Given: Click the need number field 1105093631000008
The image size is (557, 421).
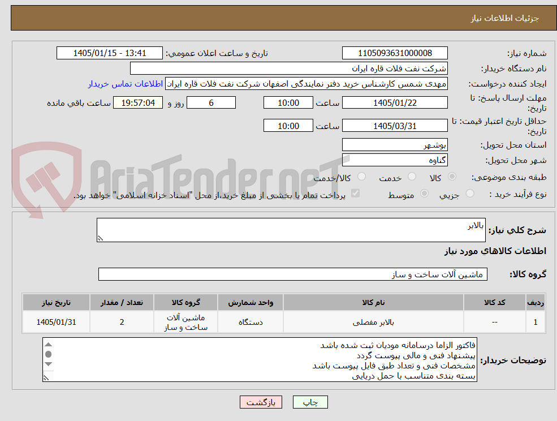Looking at the screenshot, I should [x=395, y=53].
